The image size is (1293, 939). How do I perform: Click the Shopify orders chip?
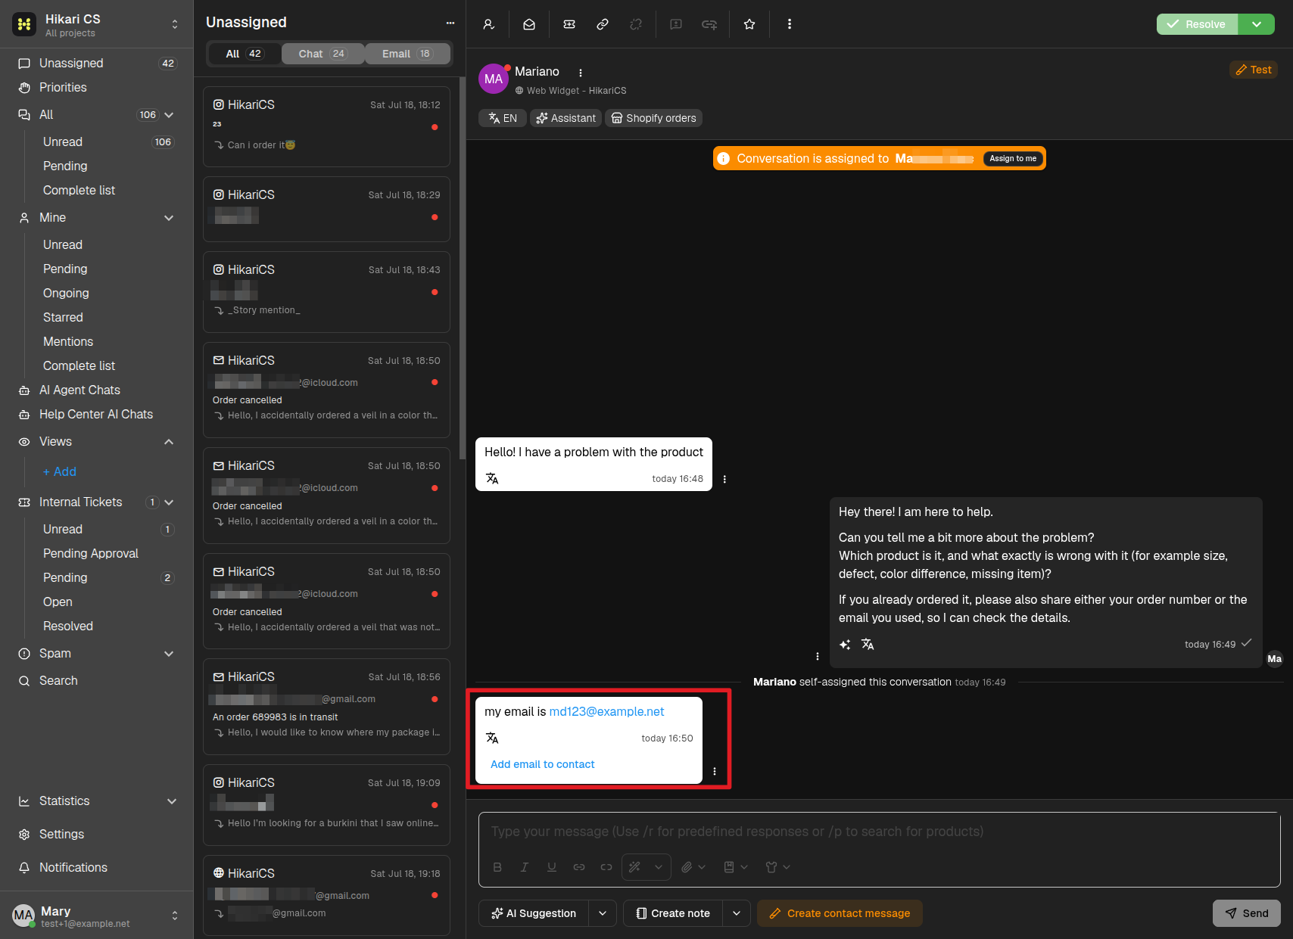point(654,118)
